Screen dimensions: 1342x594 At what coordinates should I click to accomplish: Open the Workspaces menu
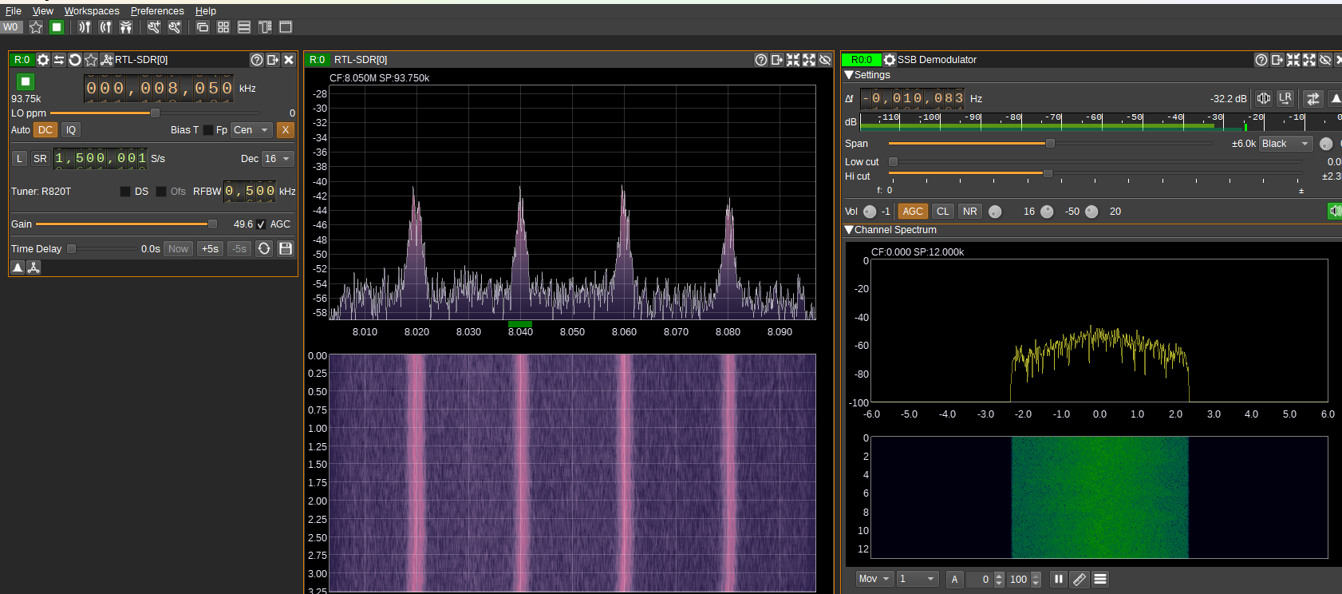pos(92,11)
